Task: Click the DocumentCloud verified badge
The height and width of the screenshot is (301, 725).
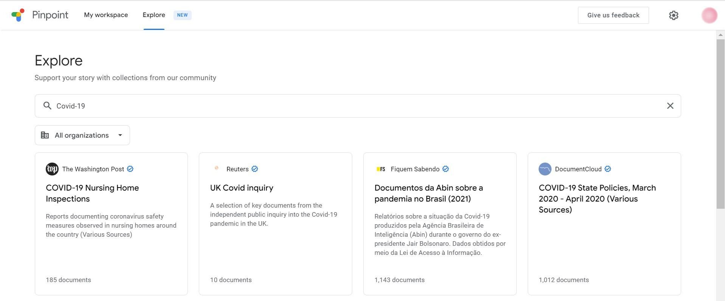Action: tap(608, 169)
